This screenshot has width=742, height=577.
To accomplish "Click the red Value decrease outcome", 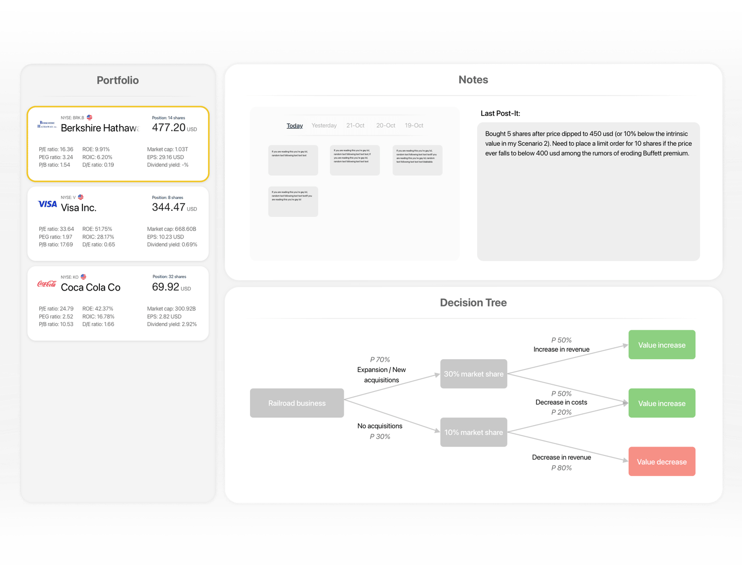I will (662, 462).
